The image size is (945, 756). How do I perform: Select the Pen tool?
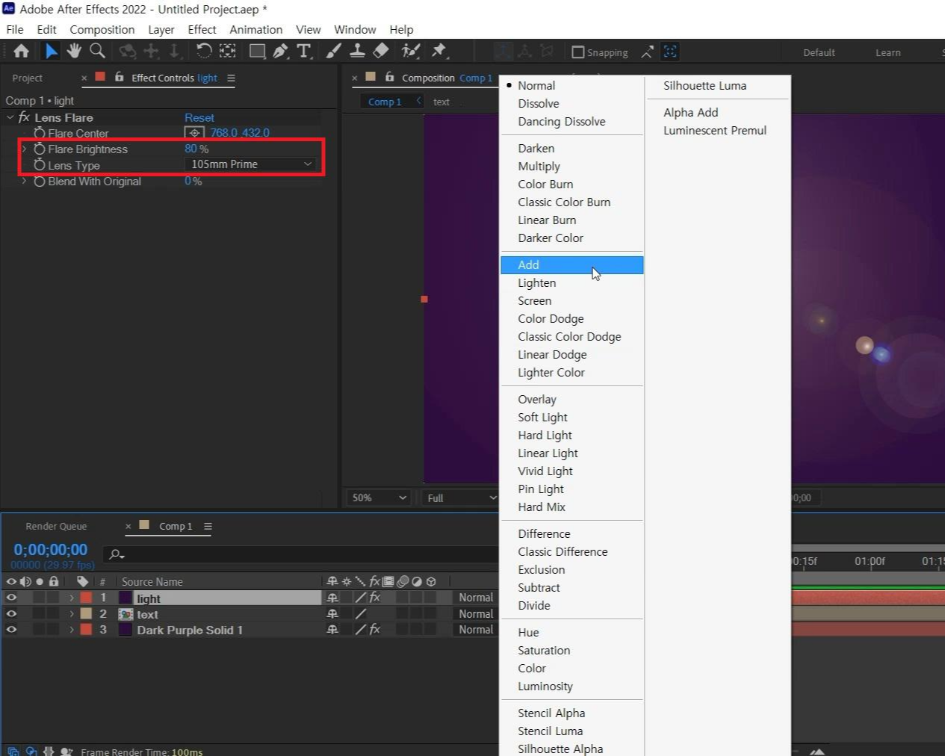point(281,51)
